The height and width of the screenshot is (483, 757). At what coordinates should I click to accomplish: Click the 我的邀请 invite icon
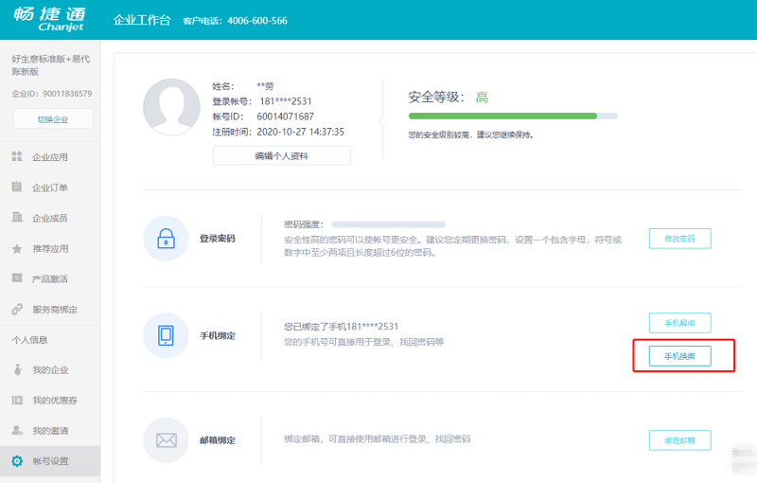click(17, 430)
